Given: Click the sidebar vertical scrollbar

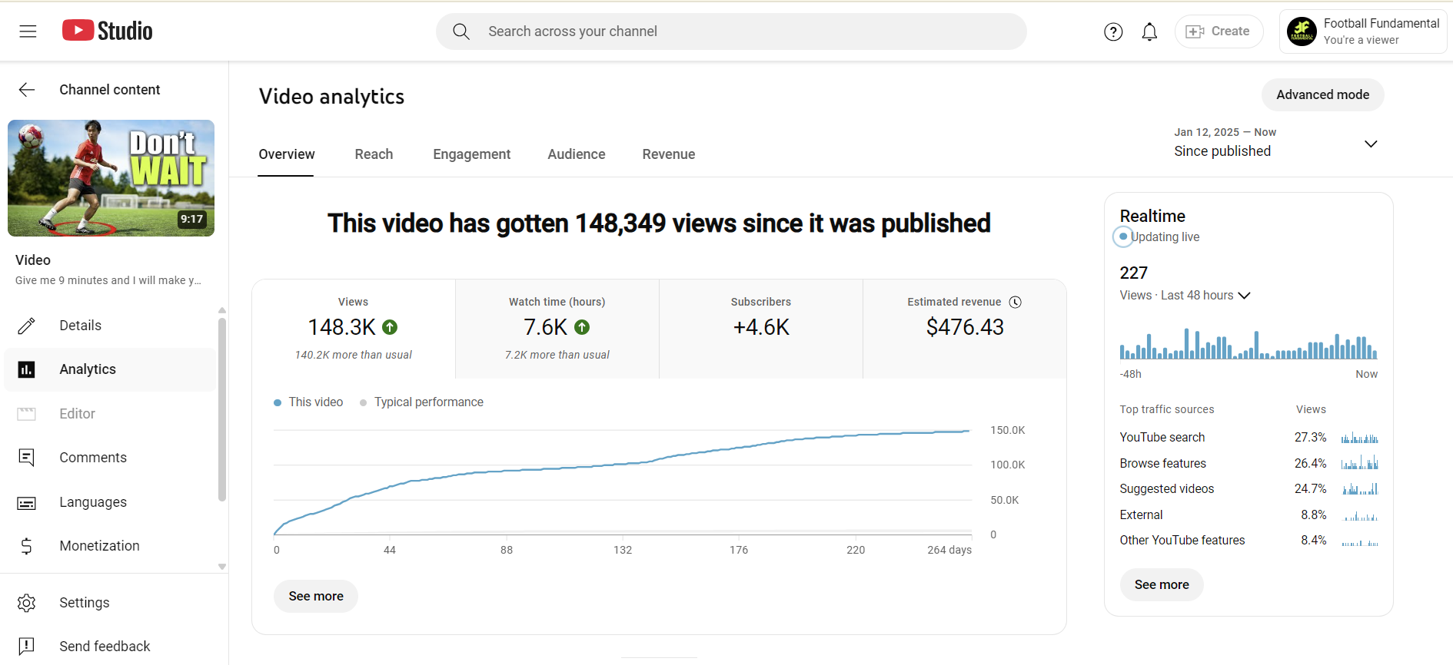Looking at the screenshot, I should (222, 407).
